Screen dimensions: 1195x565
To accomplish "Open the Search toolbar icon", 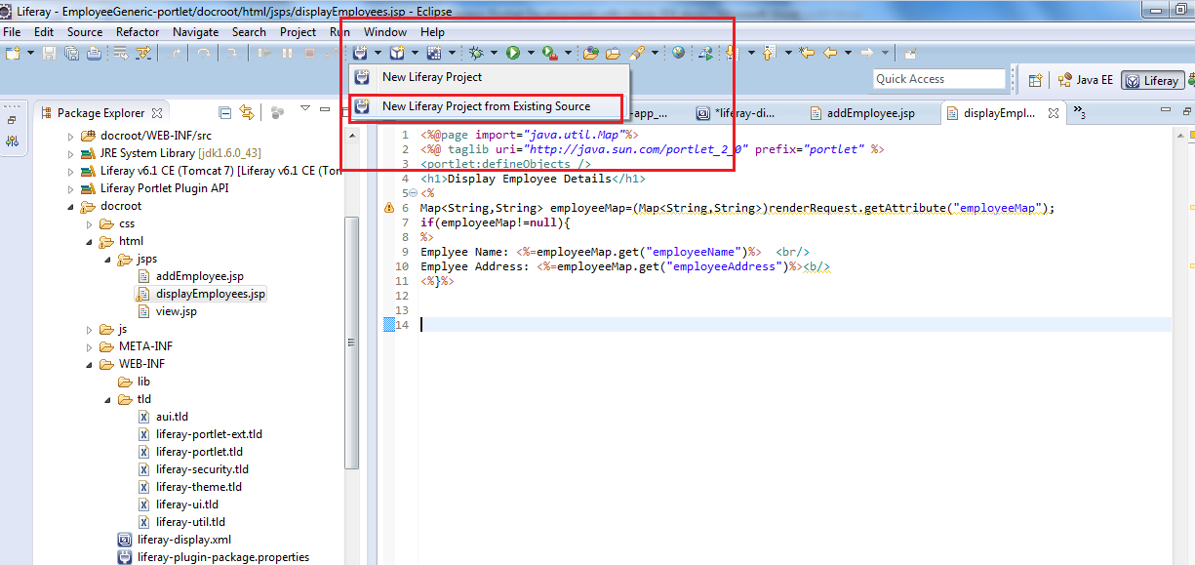I will coord(635,52).
